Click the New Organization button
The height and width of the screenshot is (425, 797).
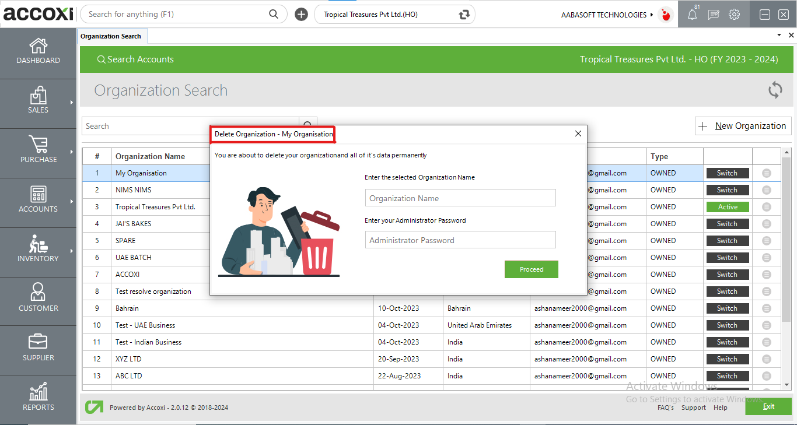(x=743, y=126)
